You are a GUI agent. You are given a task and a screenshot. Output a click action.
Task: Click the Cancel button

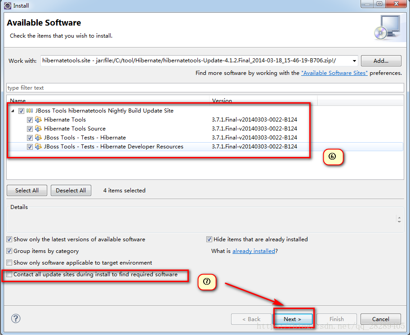tap(381, 319)
